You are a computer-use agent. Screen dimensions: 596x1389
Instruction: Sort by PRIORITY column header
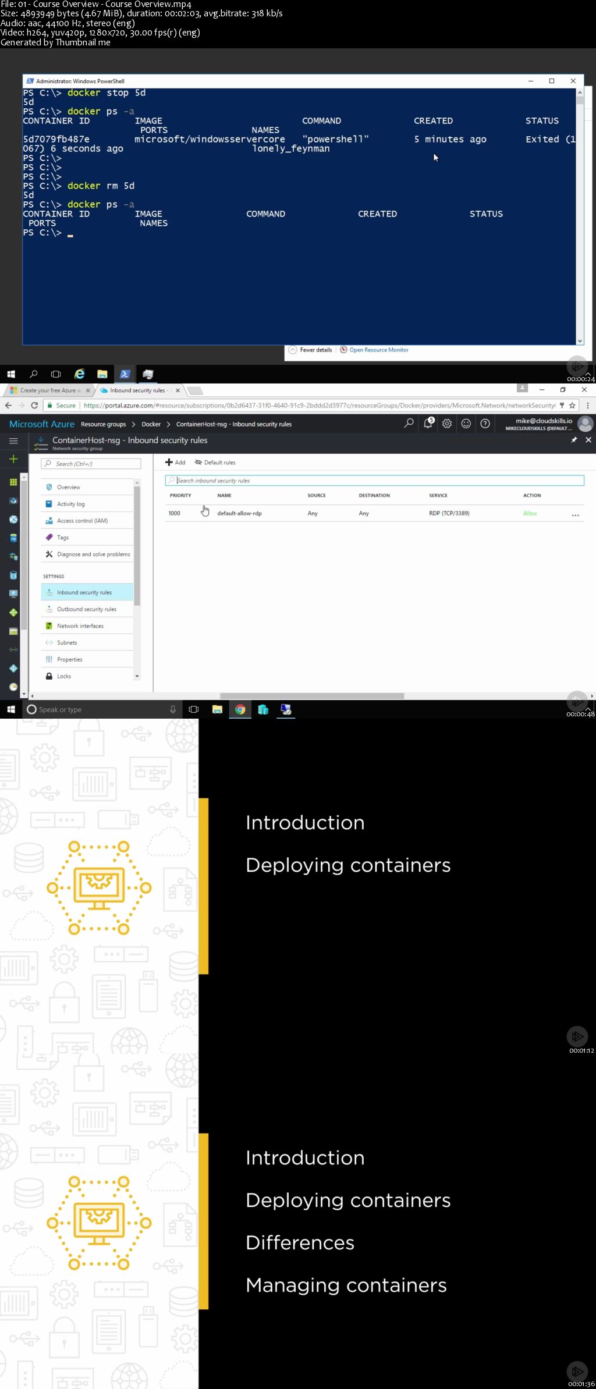pos(180,496)
